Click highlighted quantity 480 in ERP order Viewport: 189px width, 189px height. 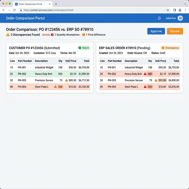click(x=150, y=74)
